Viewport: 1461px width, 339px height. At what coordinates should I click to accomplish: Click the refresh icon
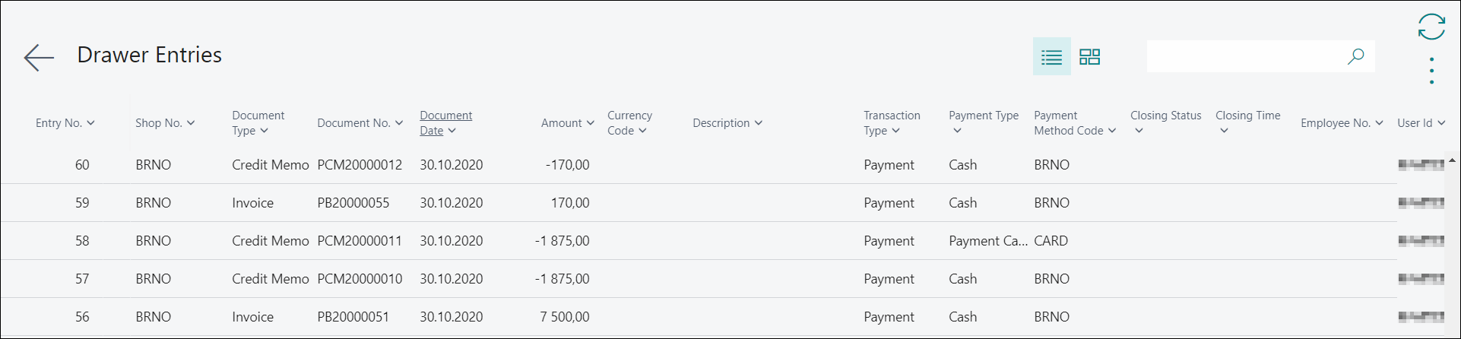1431,27
